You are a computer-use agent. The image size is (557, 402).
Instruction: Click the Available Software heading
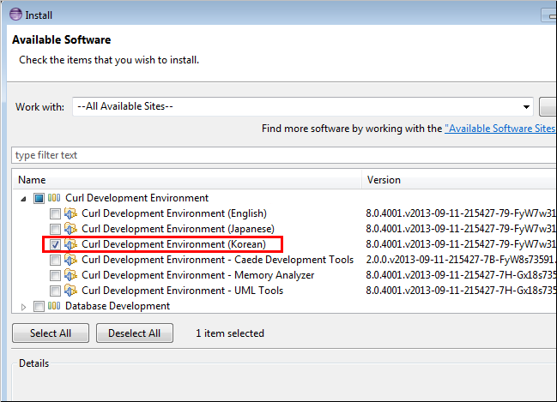point(62,39)
